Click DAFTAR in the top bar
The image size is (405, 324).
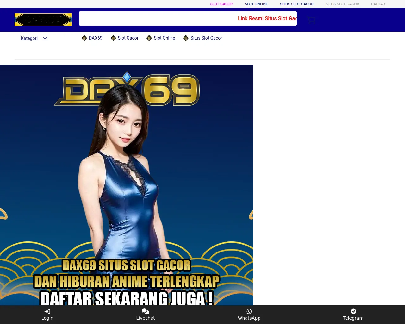point(378,4)
